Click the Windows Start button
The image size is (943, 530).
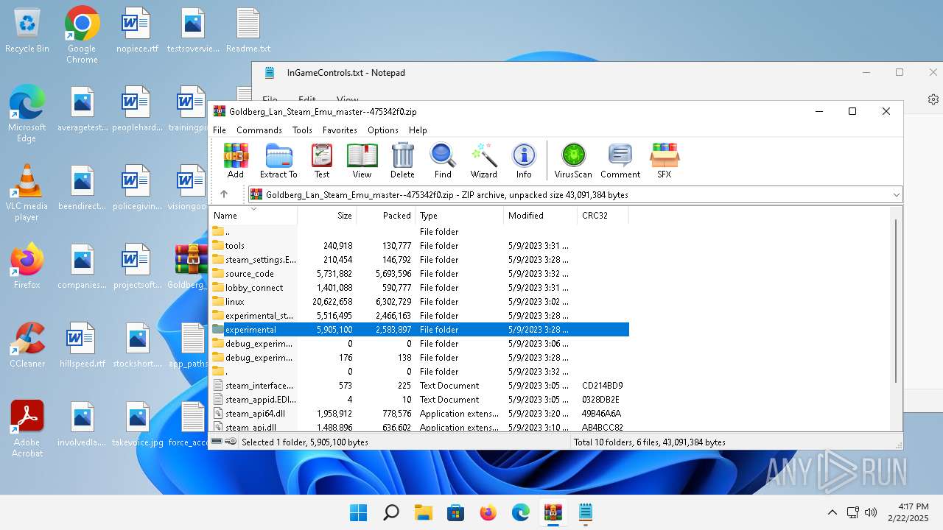point(359,512)
